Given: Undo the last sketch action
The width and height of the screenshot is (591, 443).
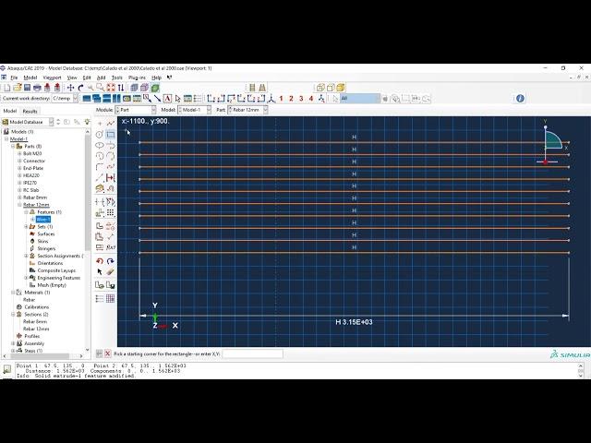Looking at the screenshot, I should pyautogui.click(x=100, y=261).
